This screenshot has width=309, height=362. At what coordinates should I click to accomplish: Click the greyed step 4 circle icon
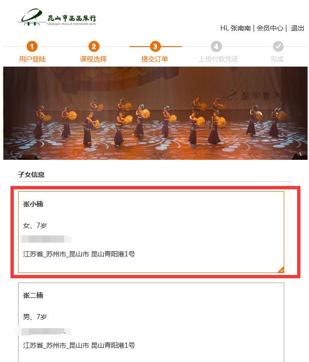point(216,47)
